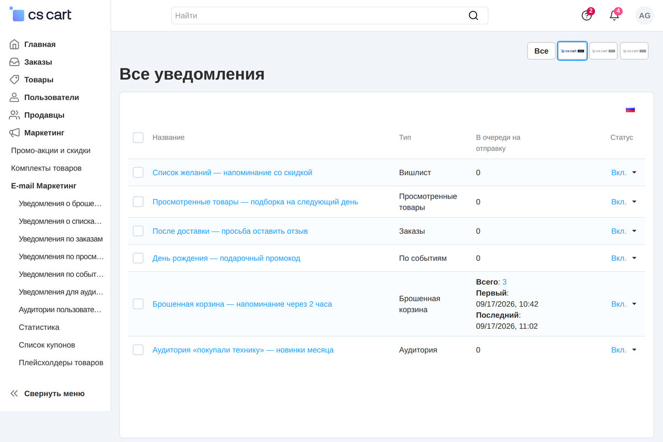663x442 pixels.
Task: Open status dropdown for День рождения
Action: coord(624,258)
